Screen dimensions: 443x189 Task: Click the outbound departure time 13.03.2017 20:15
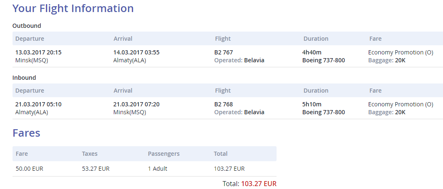(38, 52)
